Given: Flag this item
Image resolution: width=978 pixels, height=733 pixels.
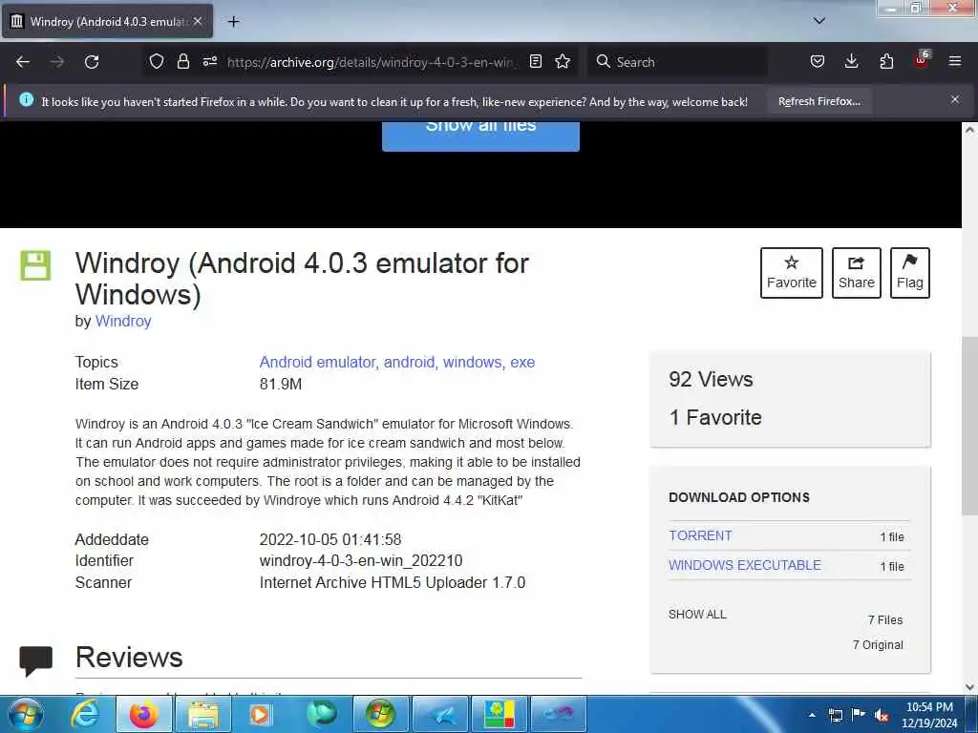Looking at the screenshot, I should click(910, 273).
